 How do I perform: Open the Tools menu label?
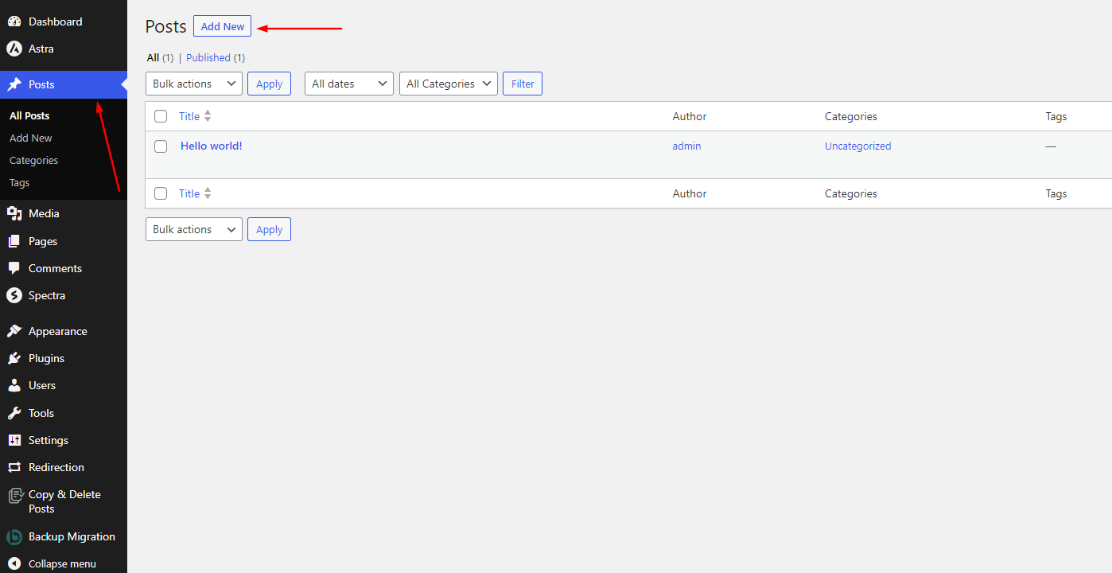(x=41, y=413)
